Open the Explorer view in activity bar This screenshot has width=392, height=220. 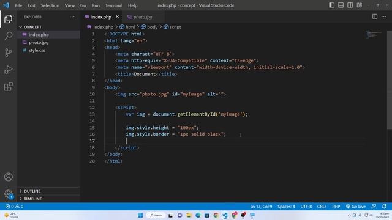tap(8, 19)
